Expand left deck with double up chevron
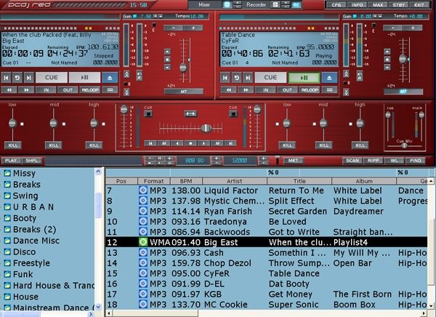The image size is (436, 317). pyautogui.click(x=126, y=74)
